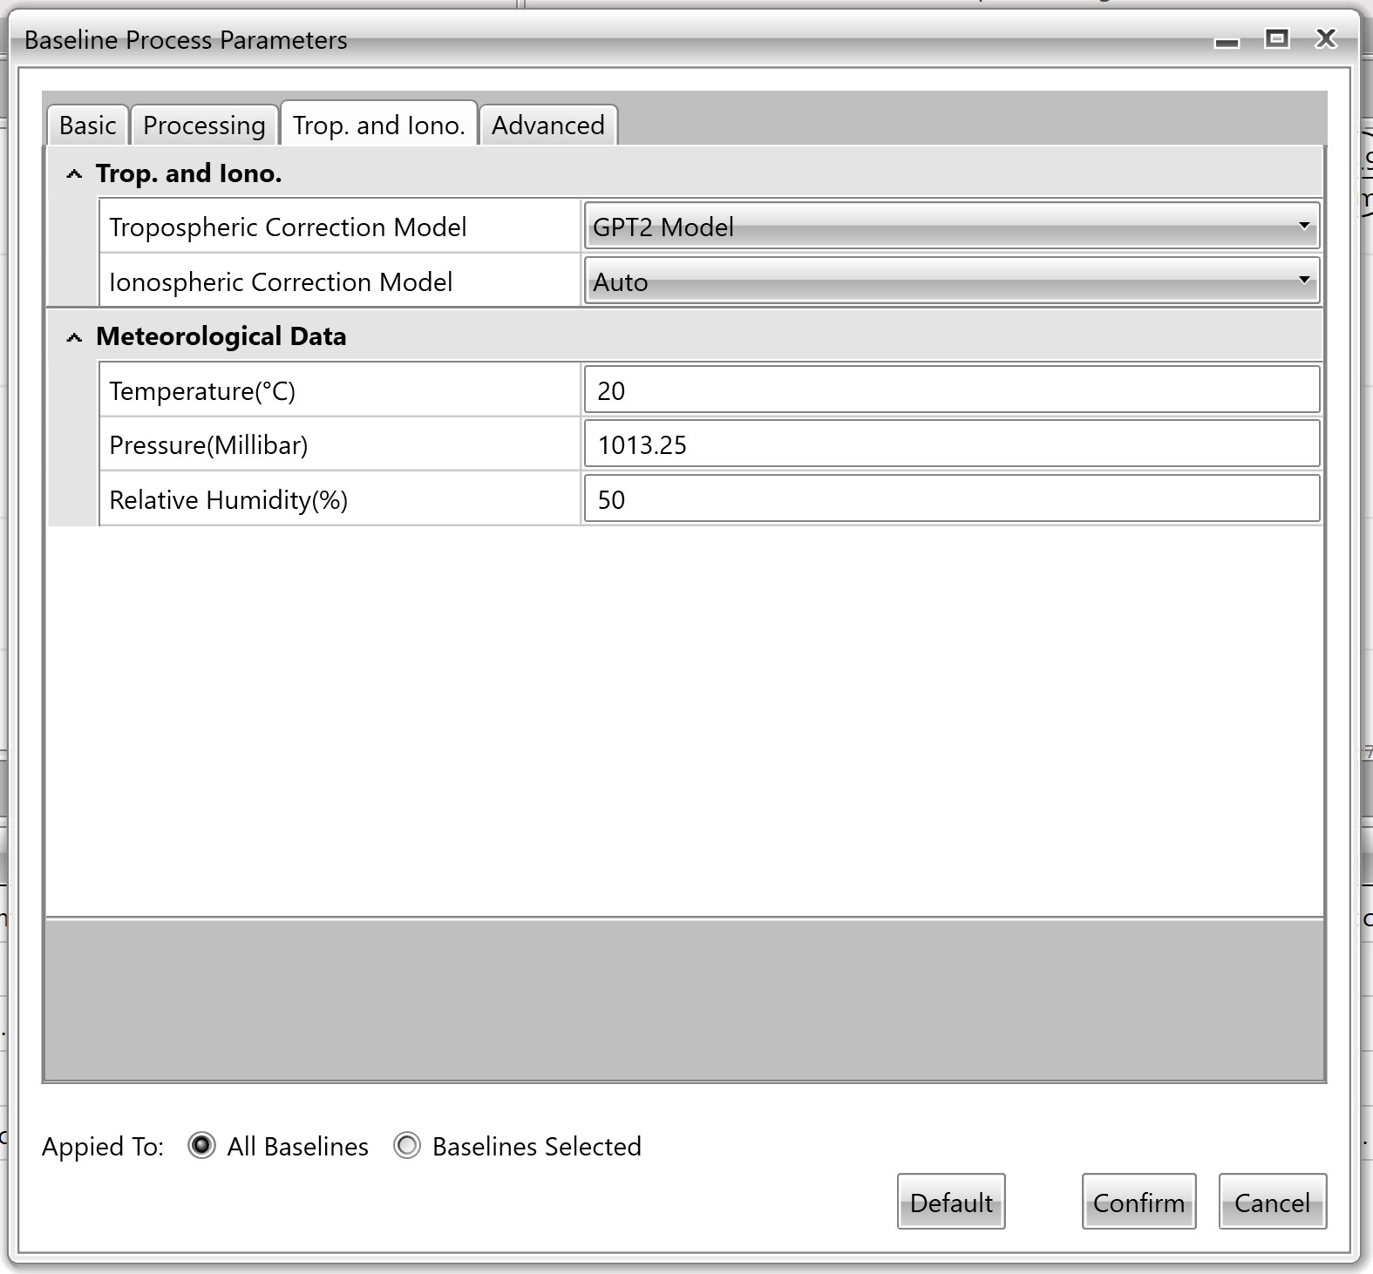Cancel the dialog changes
1373x1274 pixels.
(1272, 1202)
